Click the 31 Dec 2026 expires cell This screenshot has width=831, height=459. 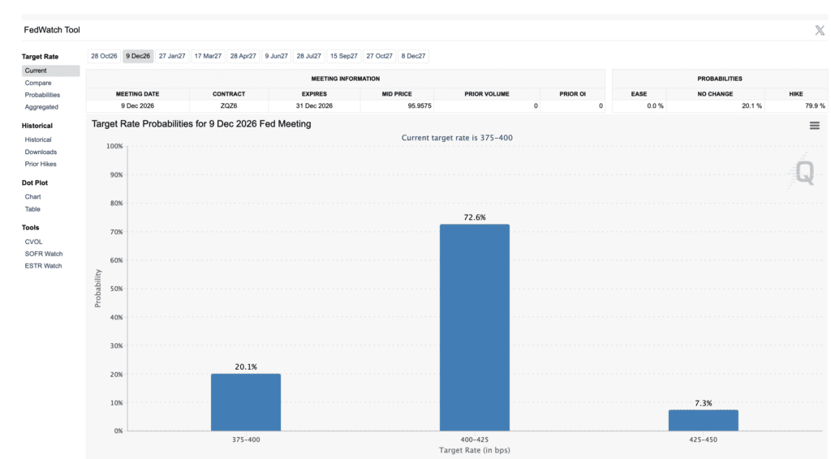pos(314,106)
